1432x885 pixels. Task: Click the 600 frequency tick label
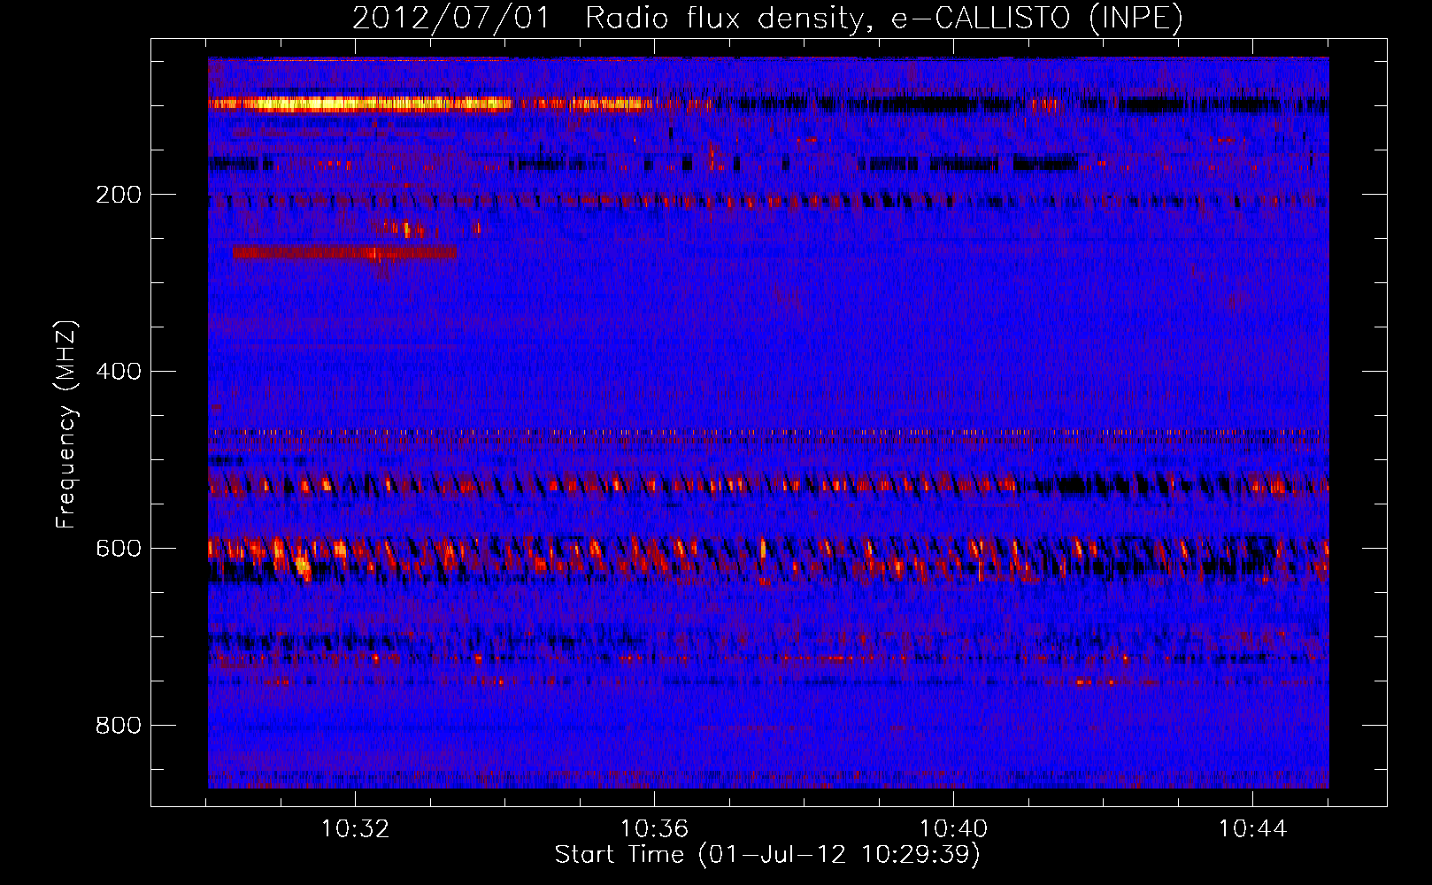tap(119, 549)
